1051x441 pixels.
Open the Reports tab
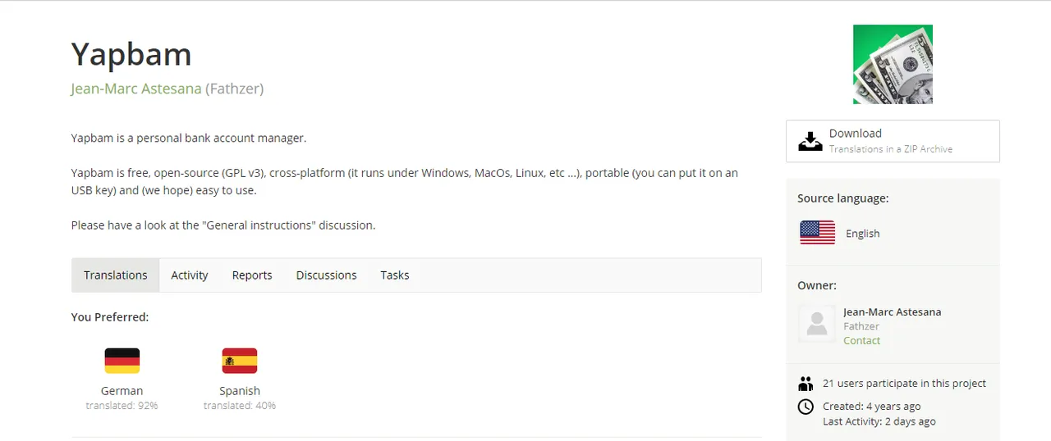coord(252,275)
